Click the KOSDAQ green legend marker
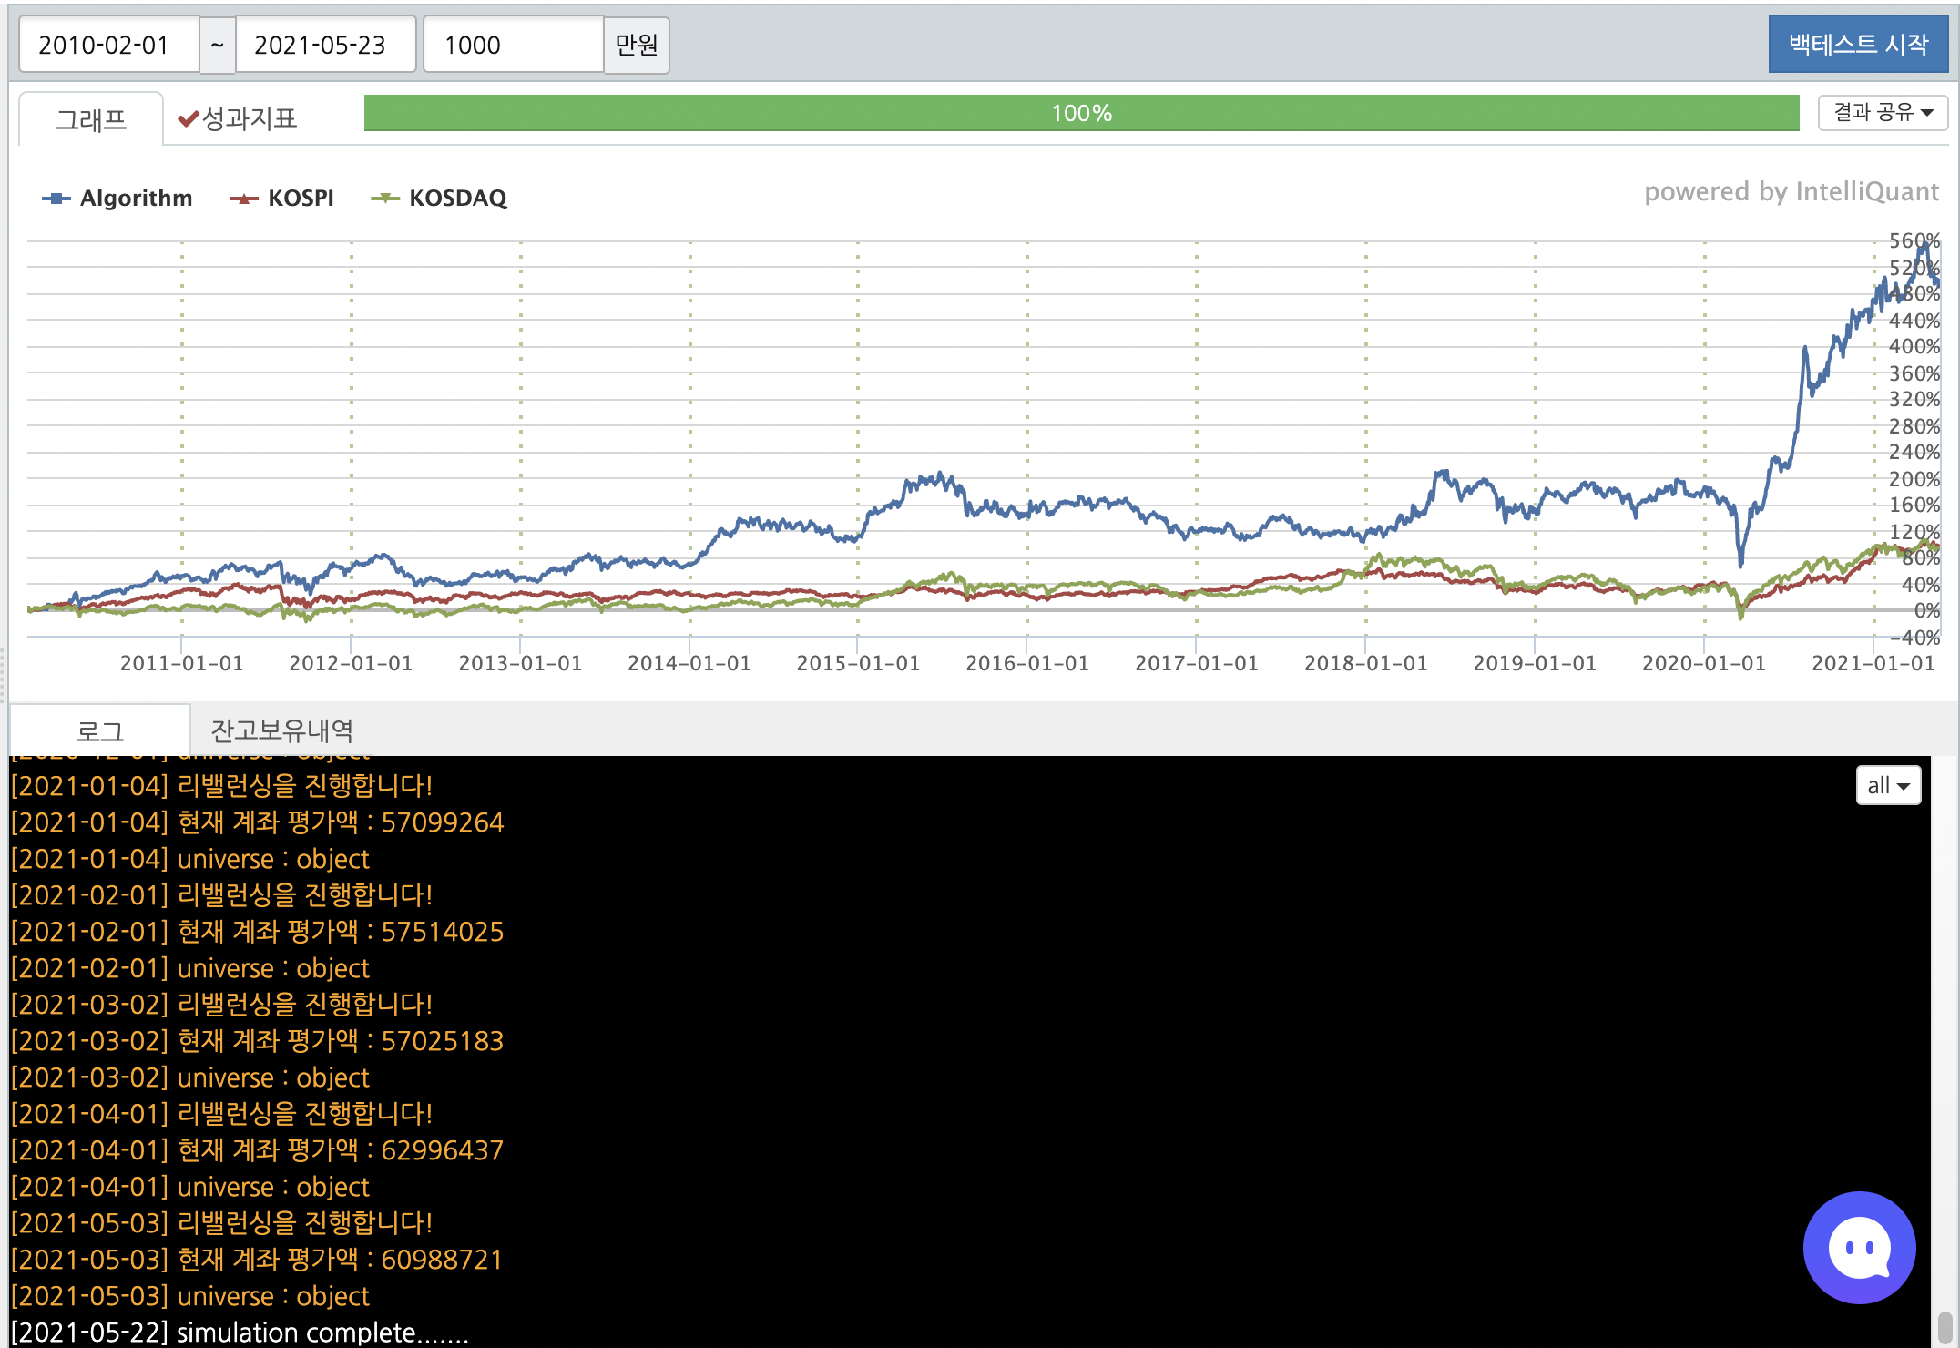Screen dimensions: 1960x1348 pyautogui.click(x=385, y=199)
